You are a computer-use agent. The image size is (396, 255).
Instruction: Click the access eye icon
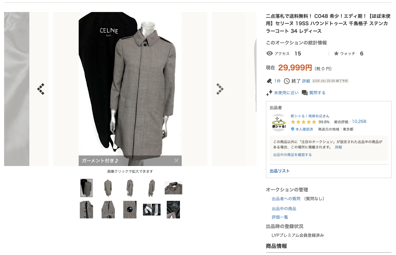pos(269,54)
